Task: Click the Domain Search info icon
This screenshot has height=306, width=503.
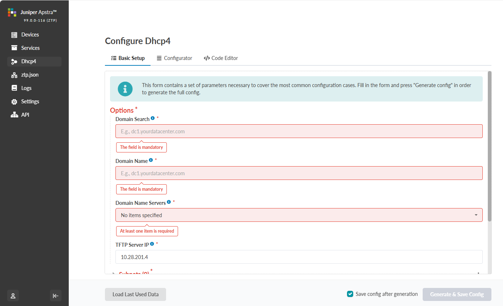Action: pyautogui.click(x=153, y=118)
